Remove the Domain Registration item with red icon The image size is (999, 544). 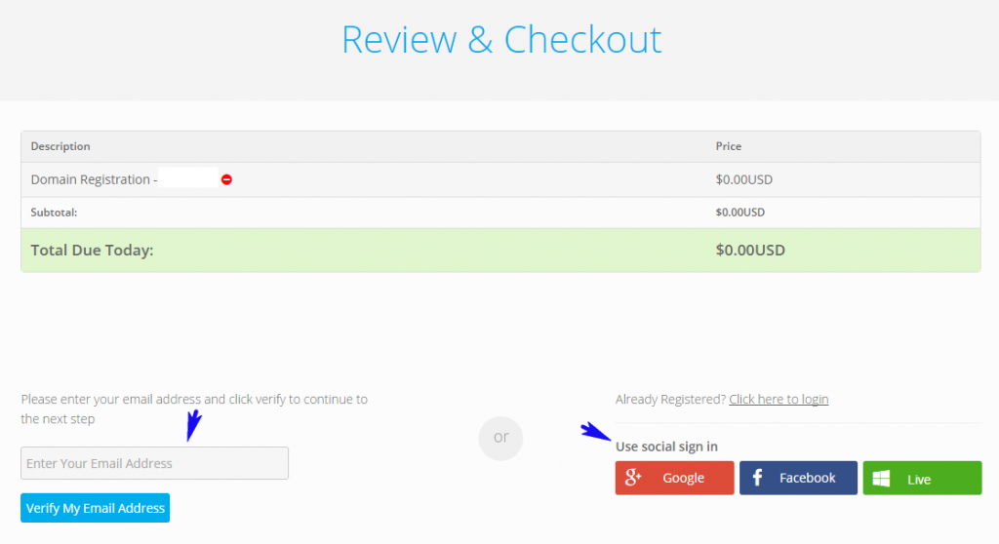pos(226,179)
